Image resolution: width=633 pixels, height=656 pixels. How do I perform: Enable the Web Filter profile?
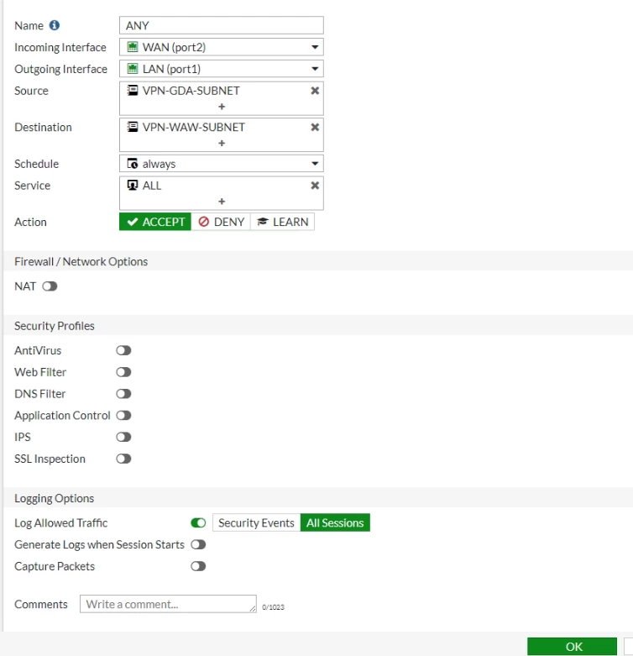123,372
